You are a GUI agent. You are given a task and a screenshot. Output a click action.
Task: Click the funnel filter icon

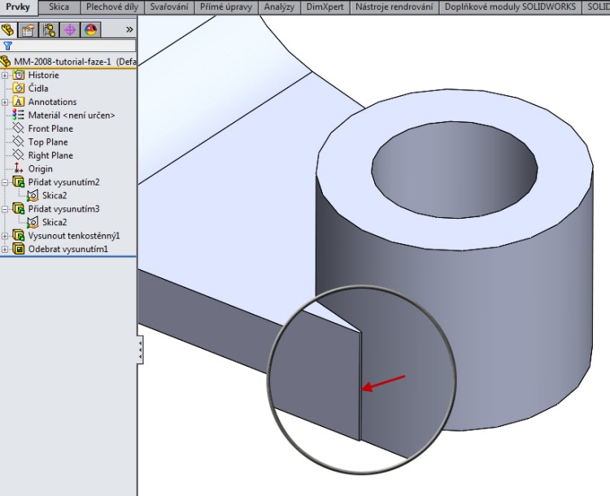point(8,46)
